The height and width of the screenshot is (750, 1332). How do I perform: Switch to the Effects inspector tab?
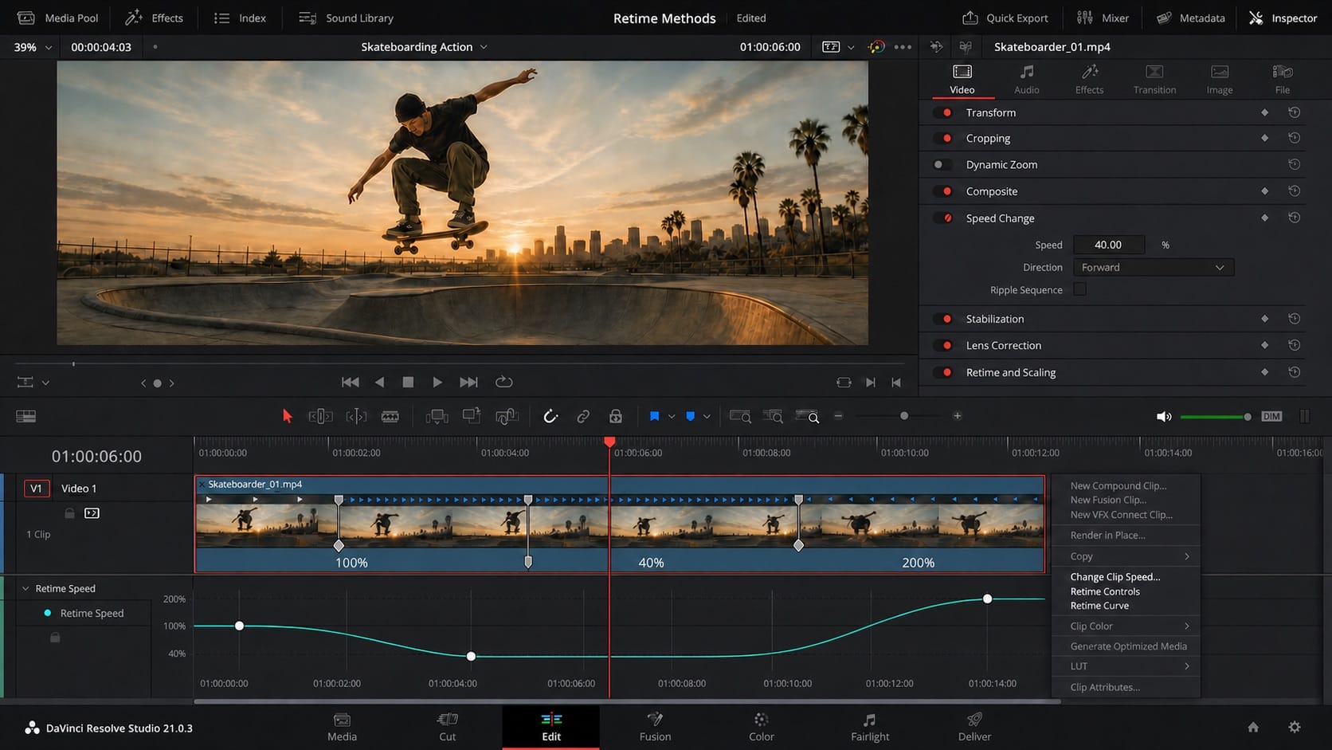(1089, 80)
